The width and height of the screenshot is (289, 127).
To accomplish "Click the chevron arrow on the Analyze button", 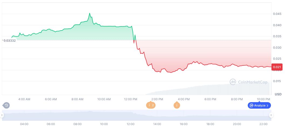I will point(267,105).
